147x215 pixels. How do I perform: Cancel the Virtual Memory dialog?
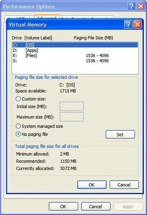point(124,185)
